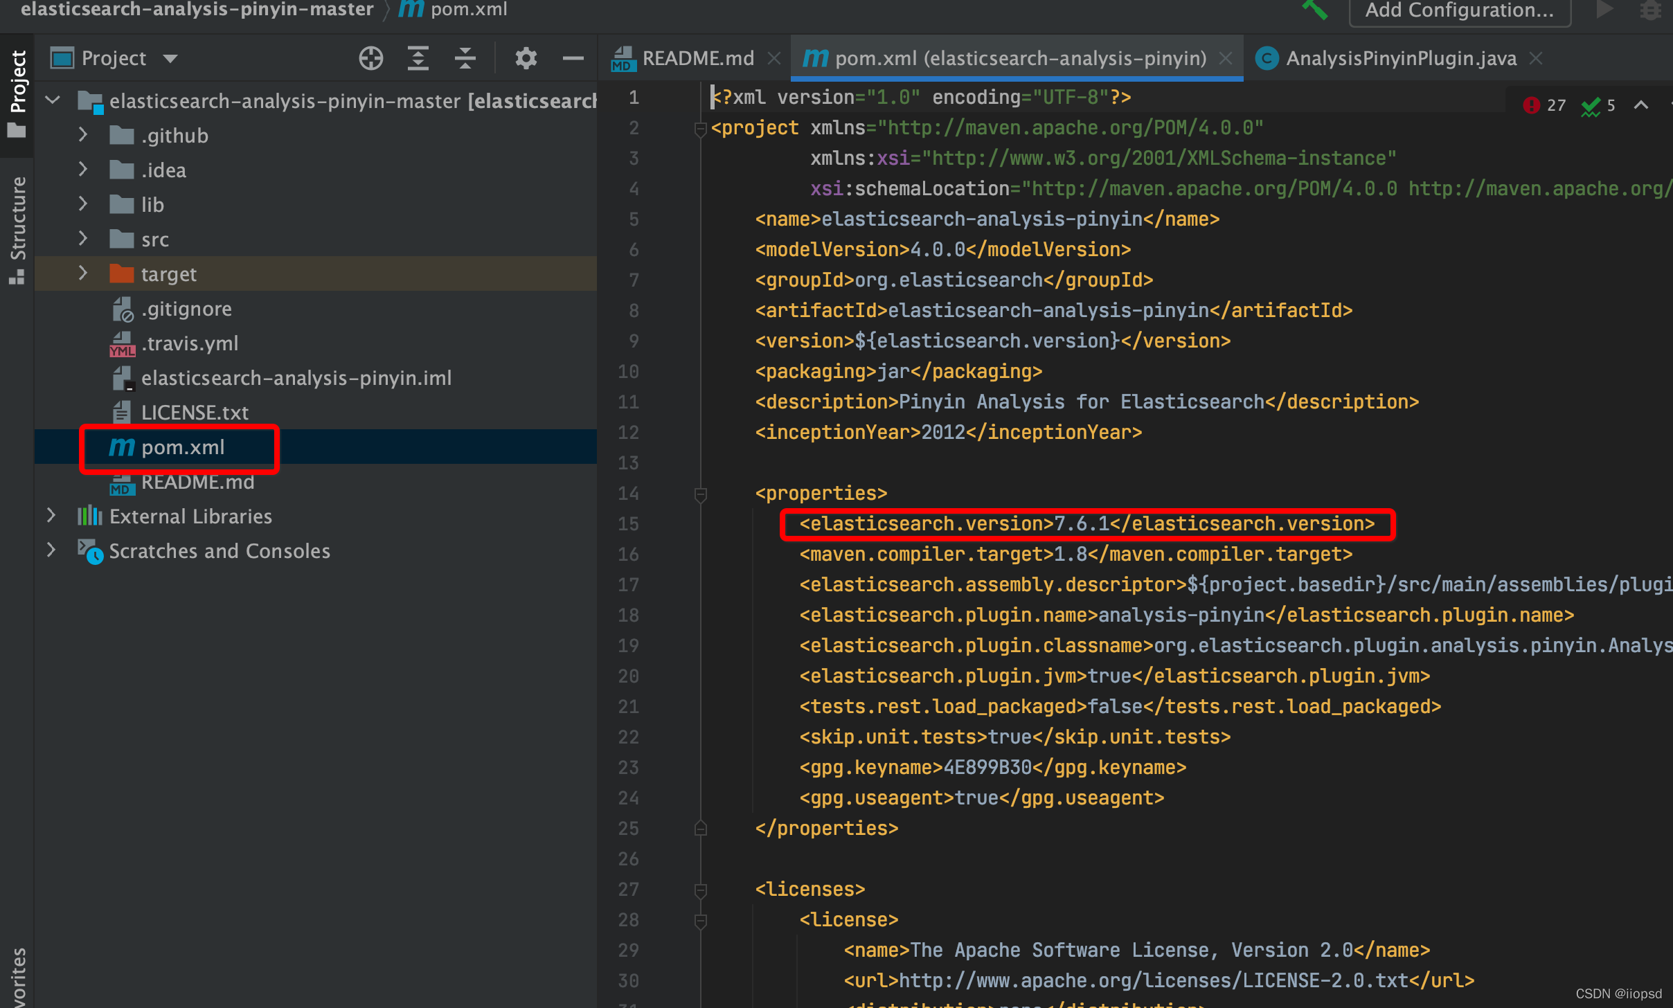Click the gpg.keyname value 4E899B30
1673x1008 pixels.
click(987, 768)
